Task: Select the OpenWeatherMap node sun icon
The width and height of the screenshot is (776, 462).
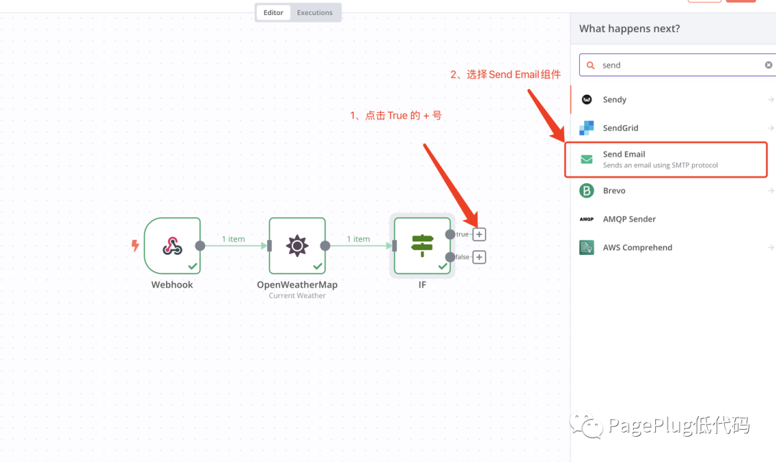Action: click(297, 246)
